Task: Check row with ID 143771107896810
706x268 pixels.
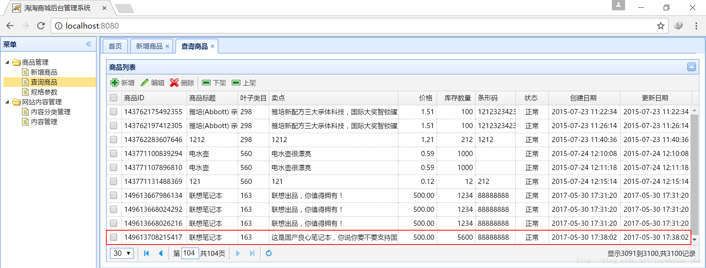Action: click(114, 167)
